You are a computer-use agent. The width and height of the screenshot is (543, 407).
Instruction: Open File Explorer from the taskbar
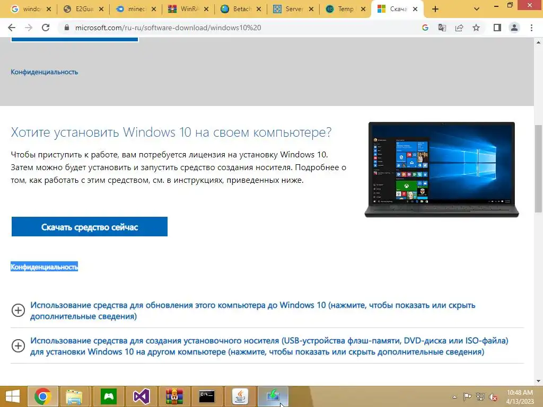pyautogui.click(x=74, y=396)
